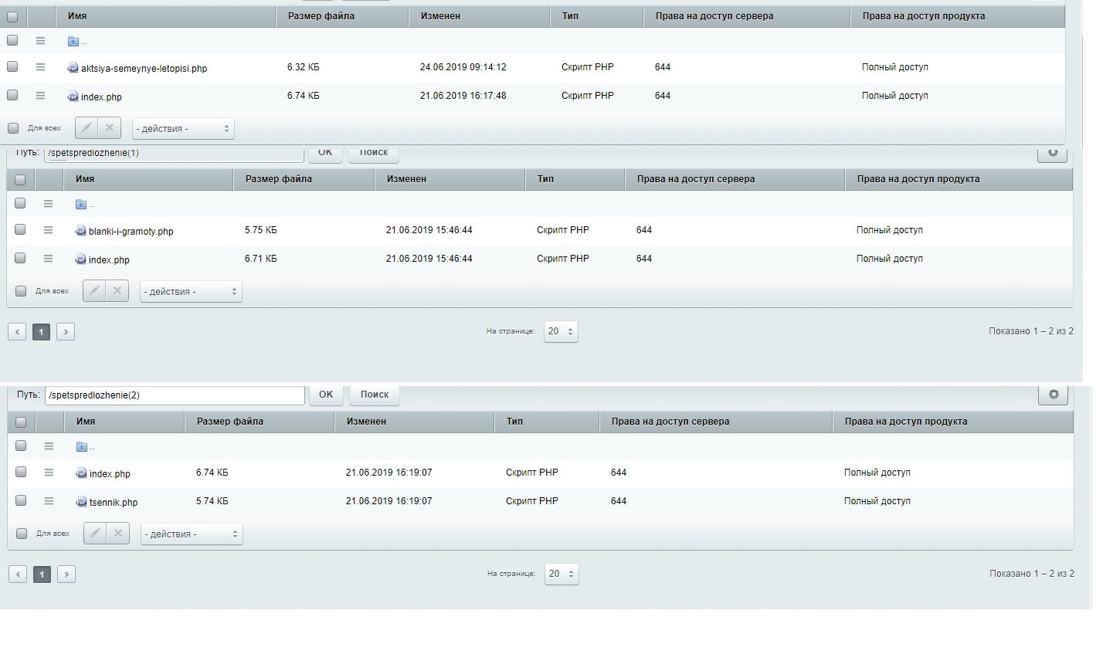The width and height of the screenshot is (1113, 661).
Task: Open file link tsennik.php
Action: click(114, 503)
